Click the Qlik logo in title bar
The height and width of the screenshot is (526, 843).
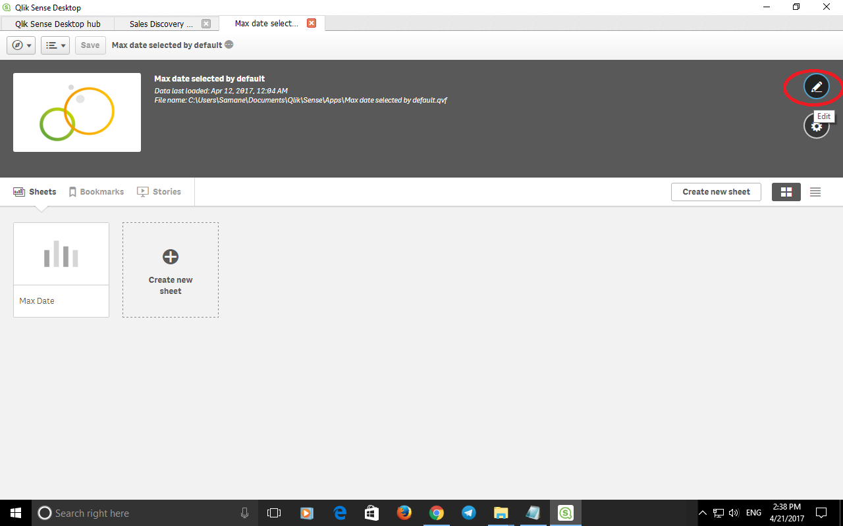7,7
